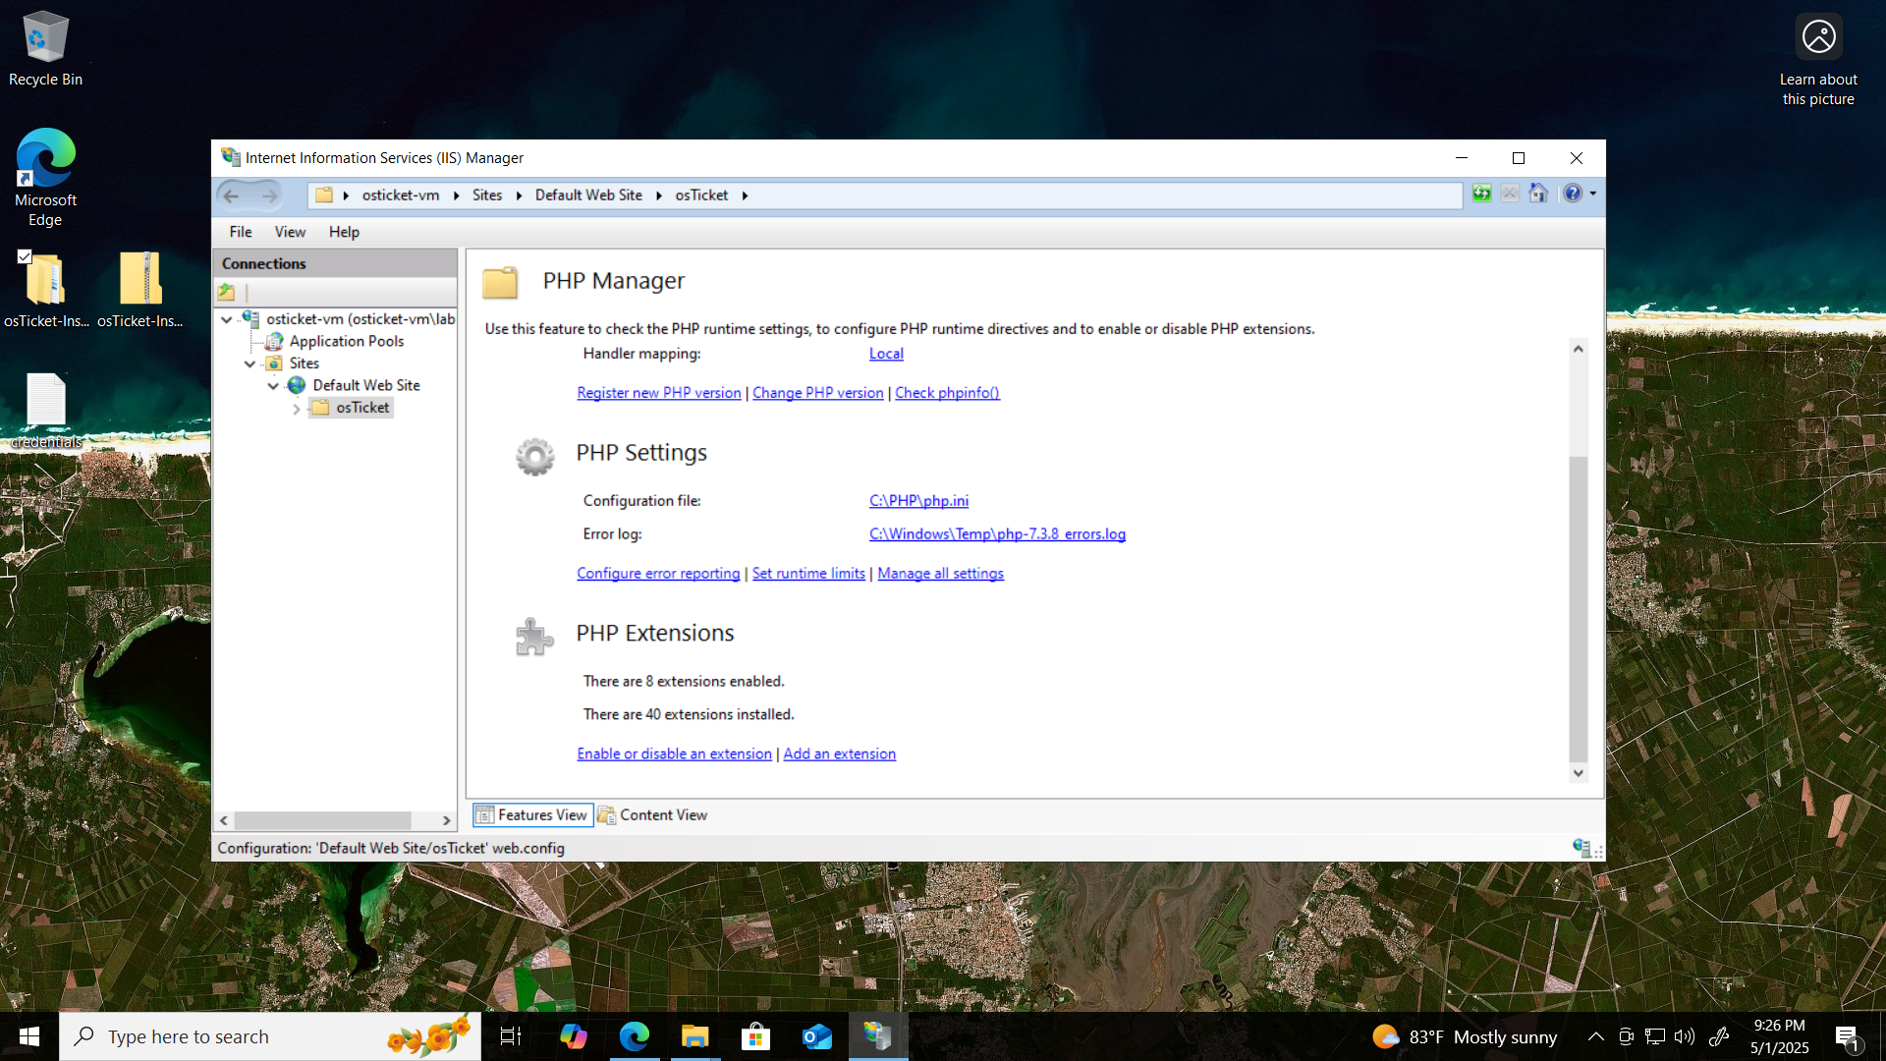Screen dimensions: 1886x1061
Task: Click the Local handler mapping link
Action: coord(886,354)
